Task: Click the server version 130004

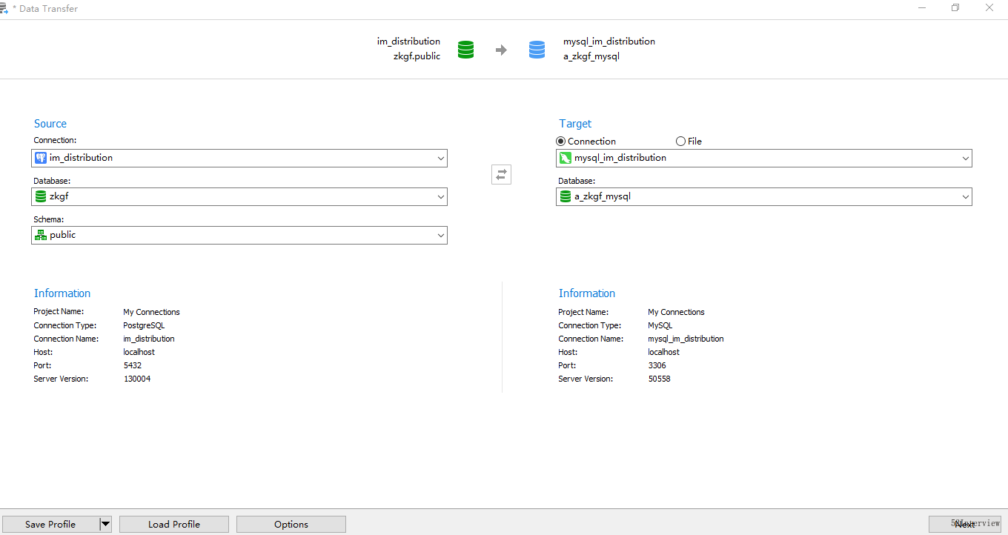Action: 137,379
